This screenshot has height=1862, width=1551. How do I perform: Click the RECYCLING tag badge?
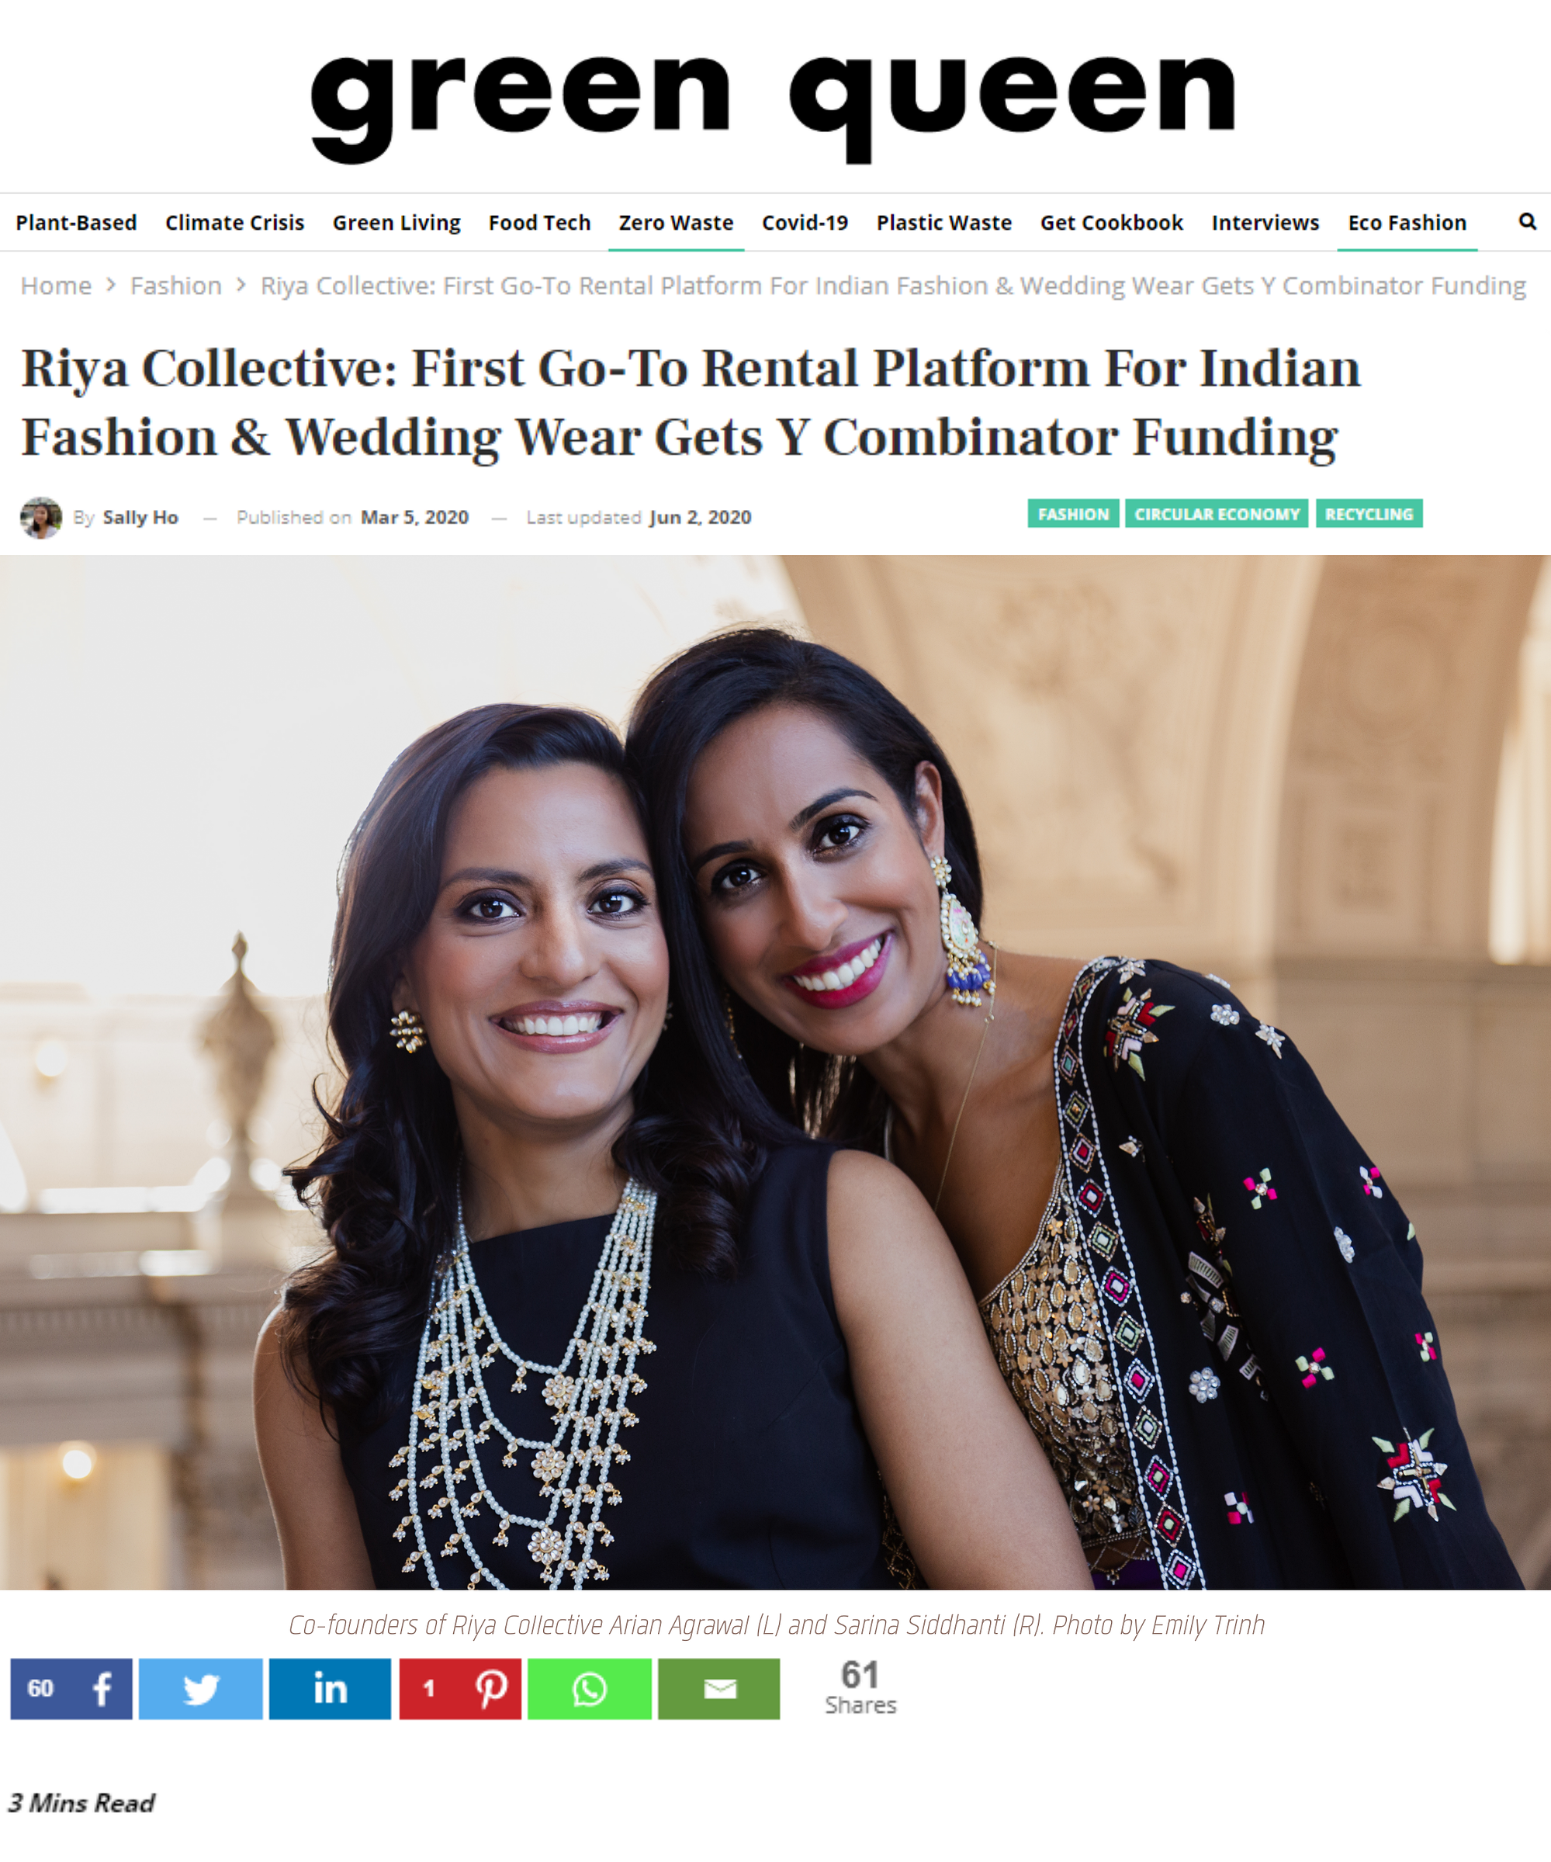[1369, 515]
